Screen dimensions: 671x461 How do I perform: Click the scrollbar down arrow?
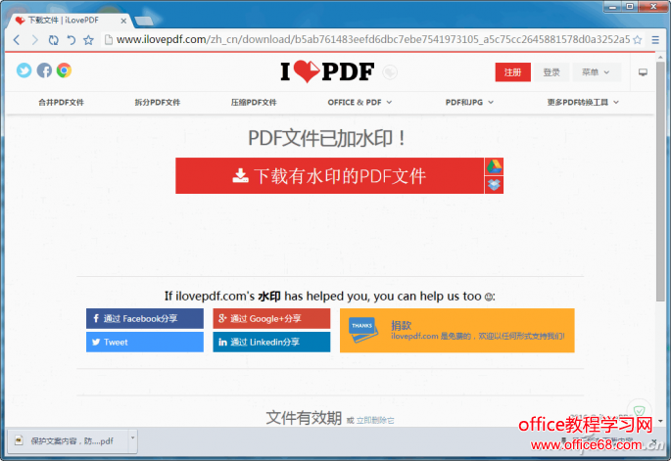pyautogui.click(x=661, y=421)
